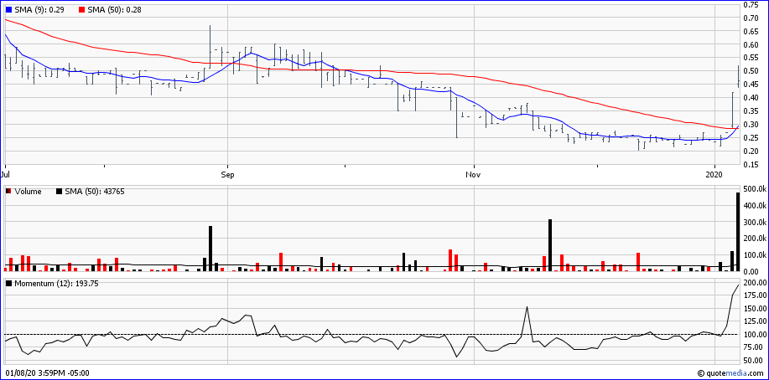Click the 150.00 momentum axis value
This screenshot has height=380, width=769.
tap(754, 309)
